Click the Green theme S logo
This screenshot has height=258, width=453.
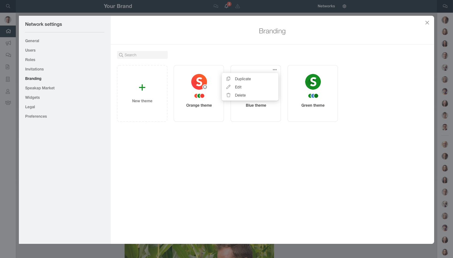[x=313, y=82]
